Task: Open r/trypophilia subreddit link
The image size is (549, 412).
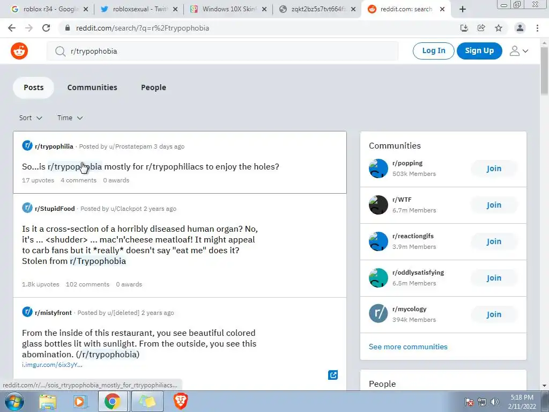Action: coord(54,146)
